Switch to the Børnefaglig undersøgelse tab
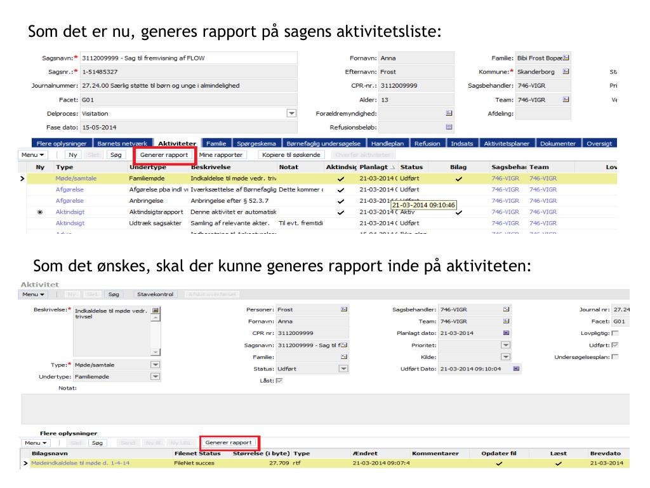 (x=323, y=143)
